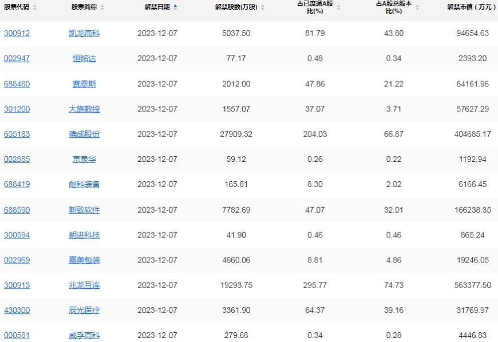The height and width of the screenshot is (342, 498).
Task: Click the 解禁市值(万元) column header
Action: [x=471, y=7]
